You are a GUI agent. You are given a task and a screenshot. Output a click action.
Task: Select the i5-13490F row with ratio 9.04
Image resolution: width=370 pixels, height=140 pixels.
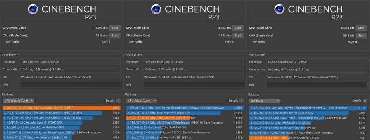pos(308,138)
